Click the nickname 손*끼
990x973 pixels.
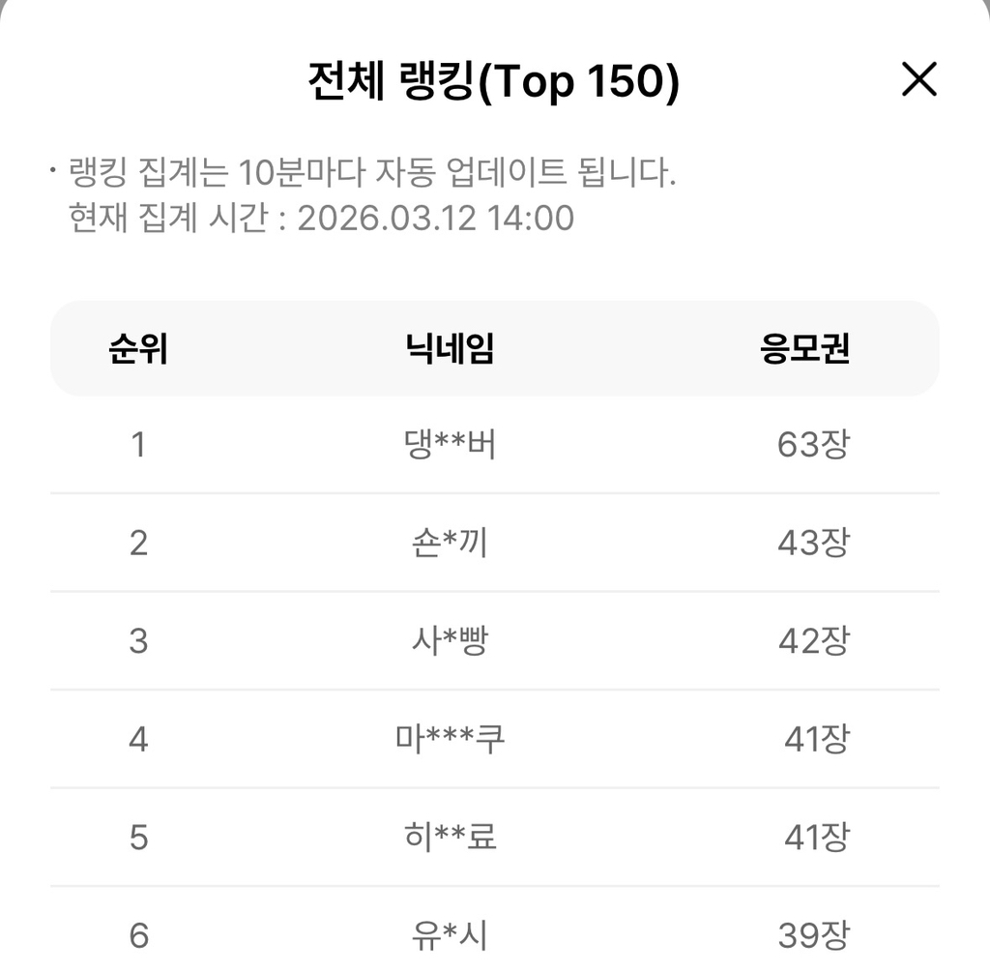point(450,543)
